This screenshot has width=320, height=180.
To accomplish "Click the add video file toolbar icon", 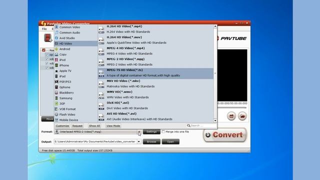I will 48,38.
